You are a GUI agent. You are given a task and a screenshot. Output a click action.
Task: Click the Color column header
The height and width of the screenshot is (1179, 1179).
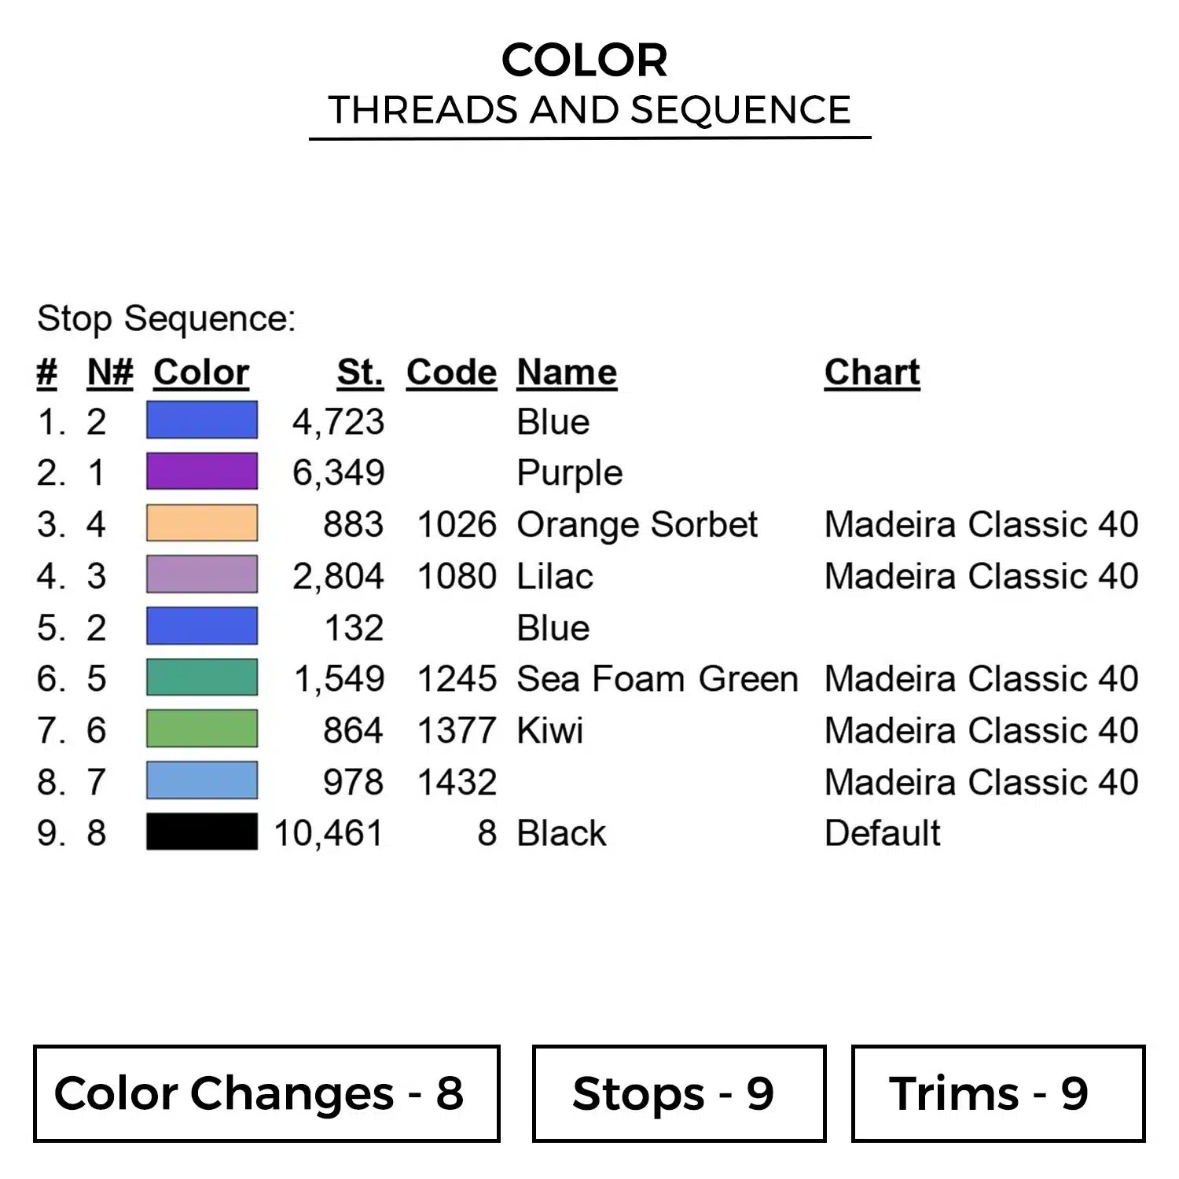coord(201,372)
